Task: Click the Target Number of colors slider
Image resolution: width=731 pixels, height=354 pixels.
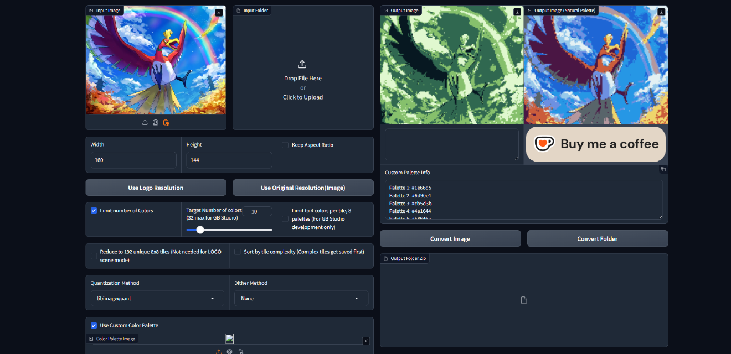Action: coord(229,230)
